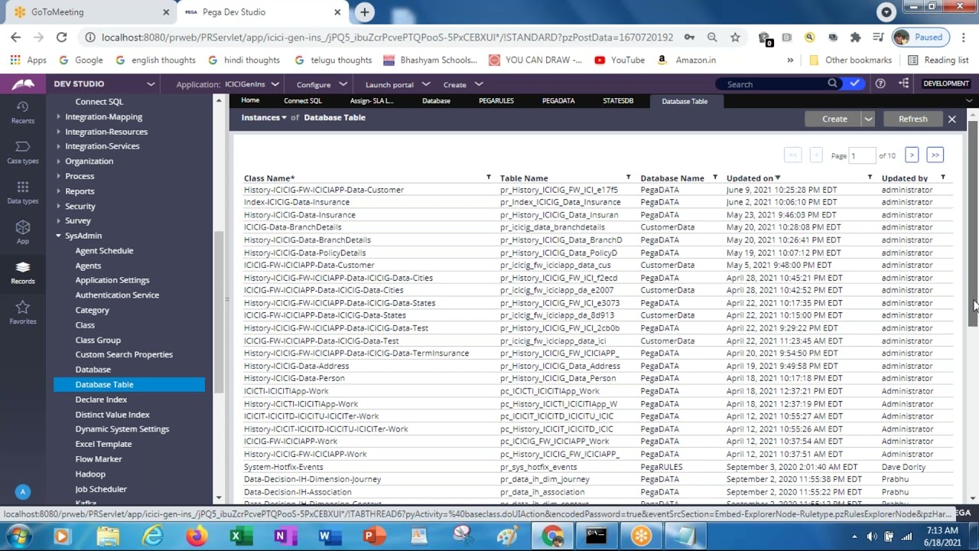This screenshot has width=979, height=551.
Task: Open the App explorer icon
Action: click(22, 233)
